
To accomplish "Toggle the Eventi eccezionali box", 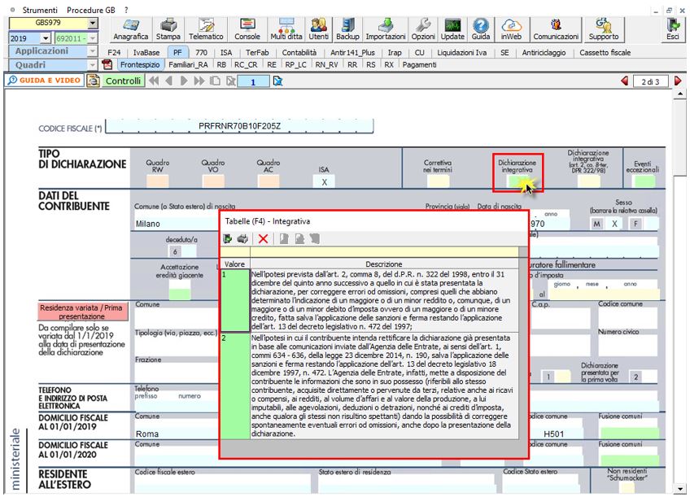I will click(x=643, y=182).
